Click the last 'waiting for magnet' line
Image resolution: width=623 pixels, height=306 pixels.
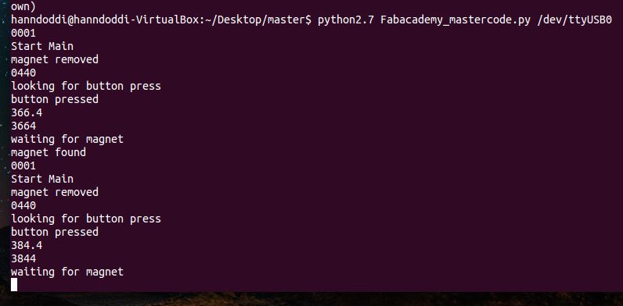pyautogui.click(x=67, y=272)
